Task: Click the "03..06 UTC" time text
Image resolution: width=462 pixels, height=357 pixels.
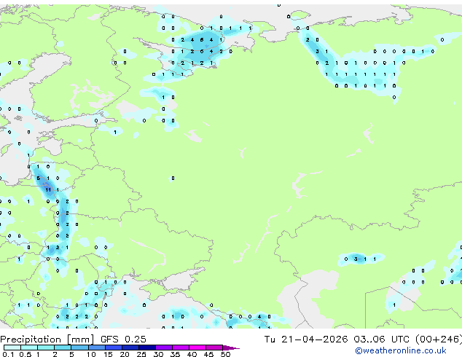Action: (381, 340)
